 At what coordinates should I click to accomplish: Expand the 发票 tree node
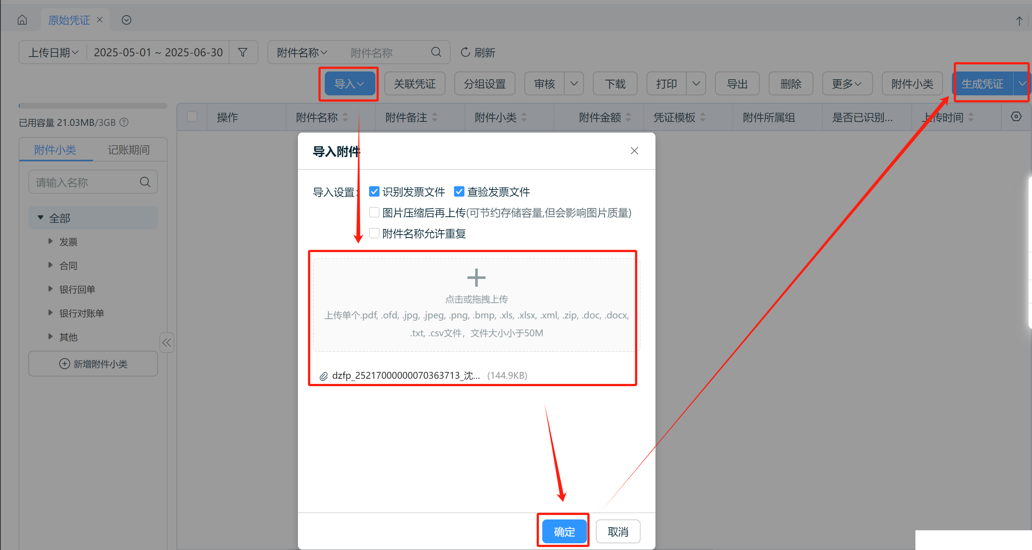51,242
